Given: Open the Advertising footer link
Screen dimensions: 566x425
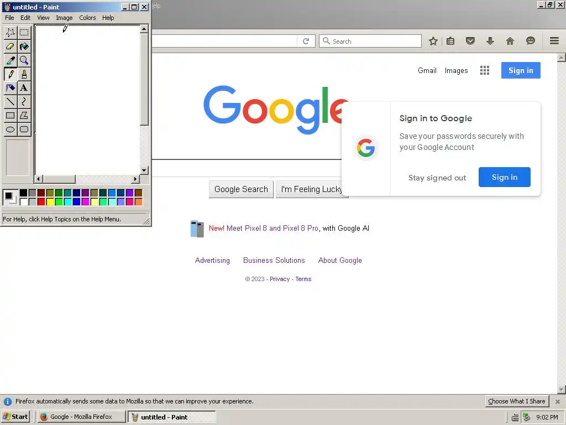Looking at the screenshot, I should click(212, 260).
